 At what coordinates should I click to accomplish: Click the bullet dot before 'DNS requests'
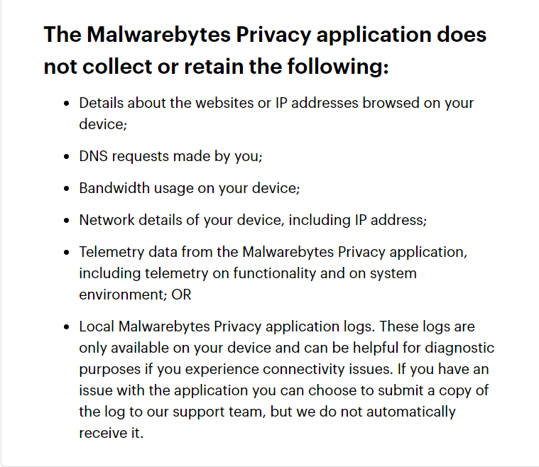pyautogui.click(x=67, y=157)
